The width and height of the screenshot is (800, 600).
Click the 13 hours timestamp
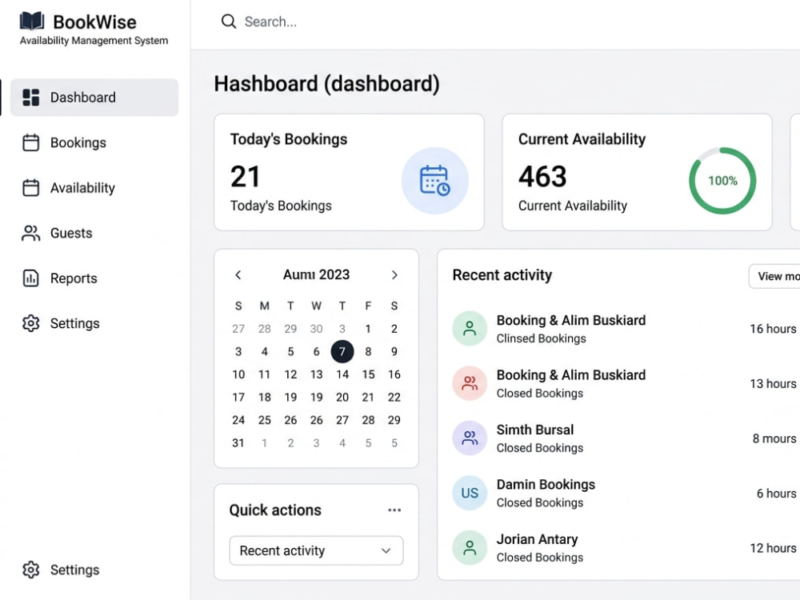(x=773, y=384)
